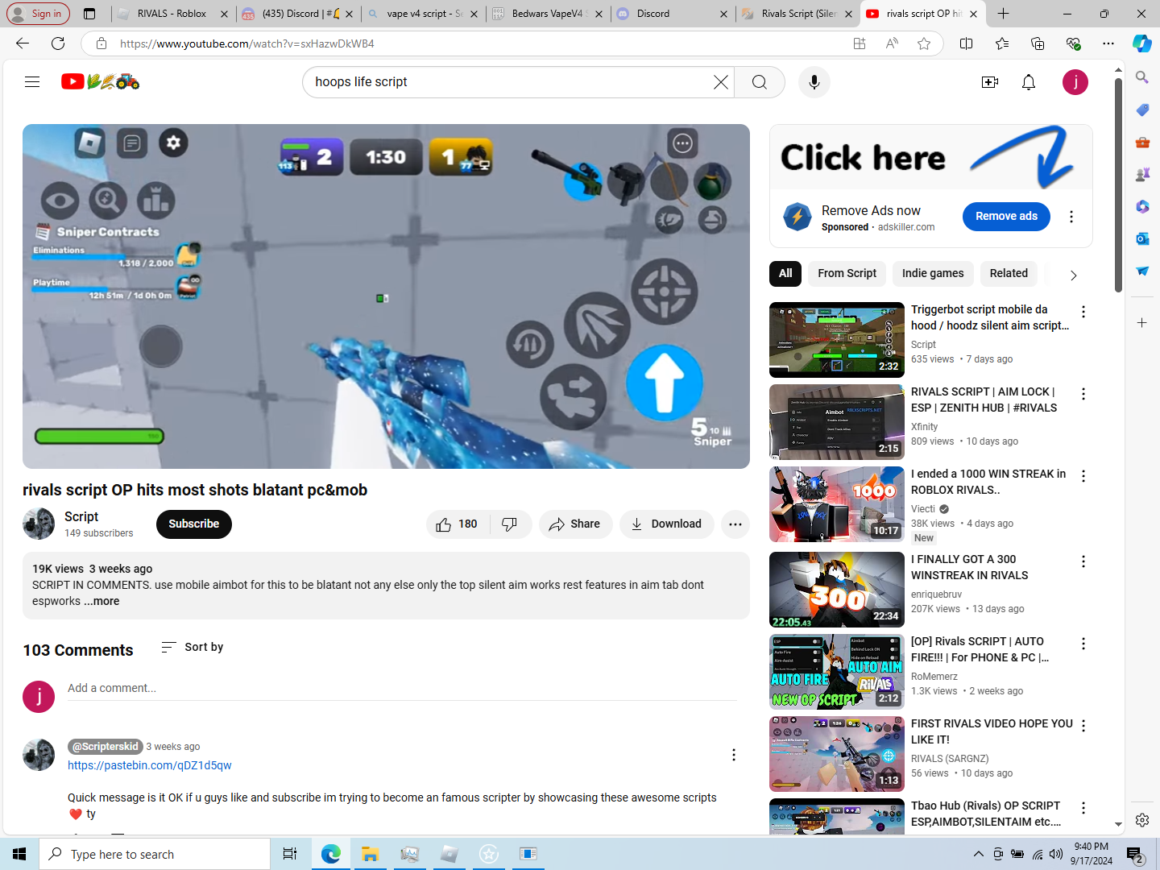Open options for the @Scripterskid comment
This screenshot has height=870, width=1160.
(733, 755)
